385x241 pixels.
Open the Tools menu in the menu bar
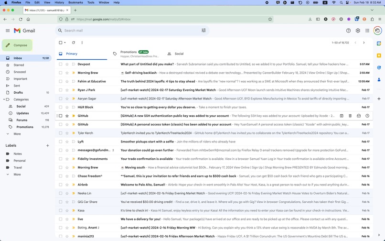[x=91, y=2]
